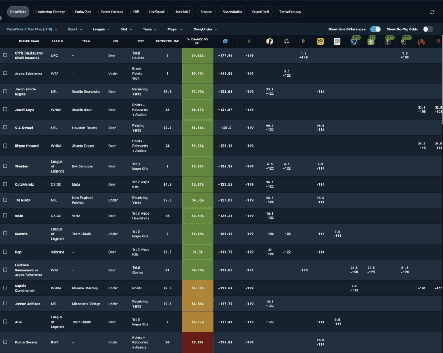
Task: Check the Chris Daukaus vs Khalil Rountree row box
Action: coord(5,55)
